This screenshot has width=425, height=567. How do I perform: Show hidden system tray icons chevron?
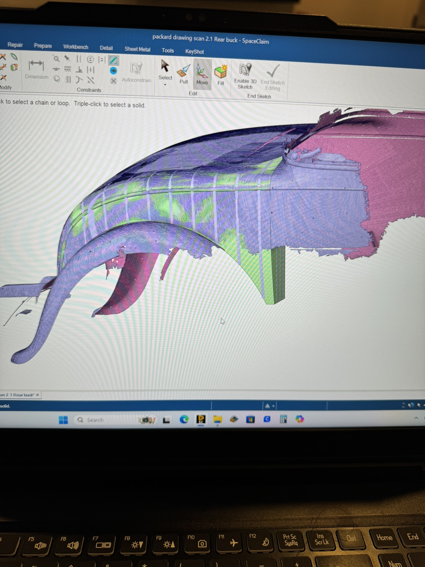[416, 418]
